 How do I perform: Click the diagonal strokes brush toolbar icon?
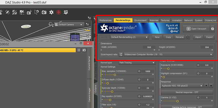[14, 12]
